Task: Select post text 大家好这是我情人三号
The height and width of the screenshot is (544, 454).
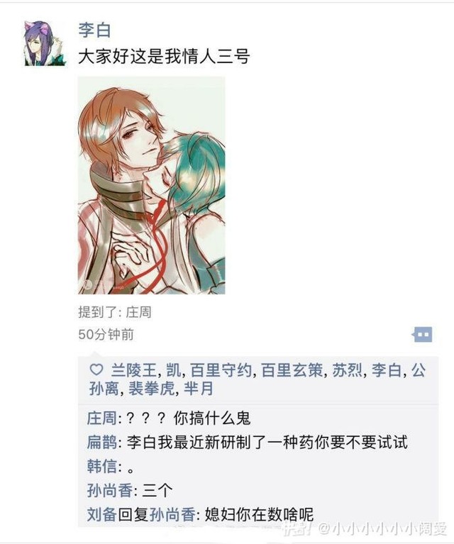Action: (164, 56)
